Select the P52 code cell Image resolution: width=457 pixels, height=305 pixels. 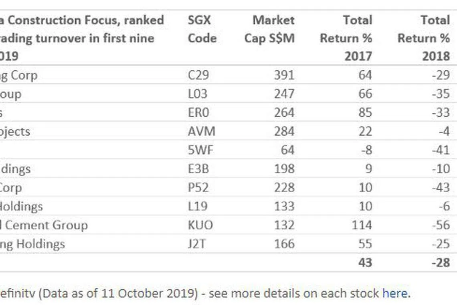coord(198,187)
